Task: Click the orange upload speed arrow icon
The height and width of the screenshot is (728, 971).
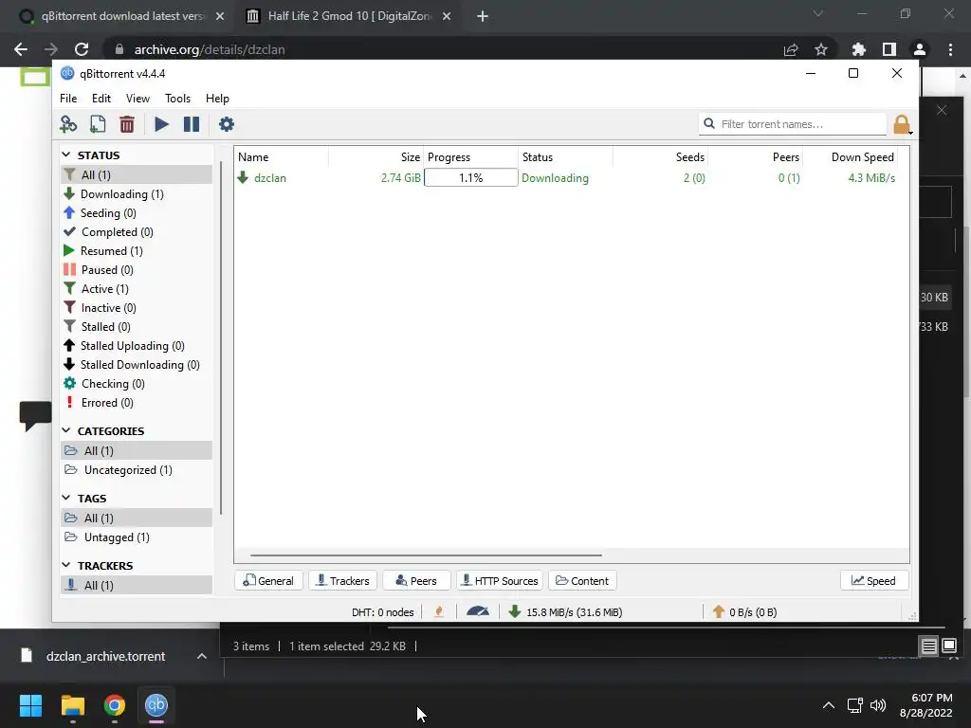Action: [x=719, y=611]
